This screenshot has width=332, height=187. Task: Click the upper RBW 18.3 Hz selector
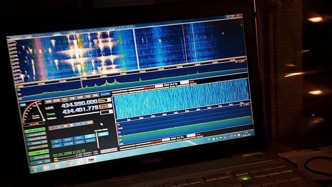[x=171, y=84]
